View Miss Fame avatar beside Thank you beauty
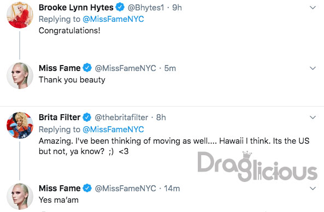 click(20, 75)
